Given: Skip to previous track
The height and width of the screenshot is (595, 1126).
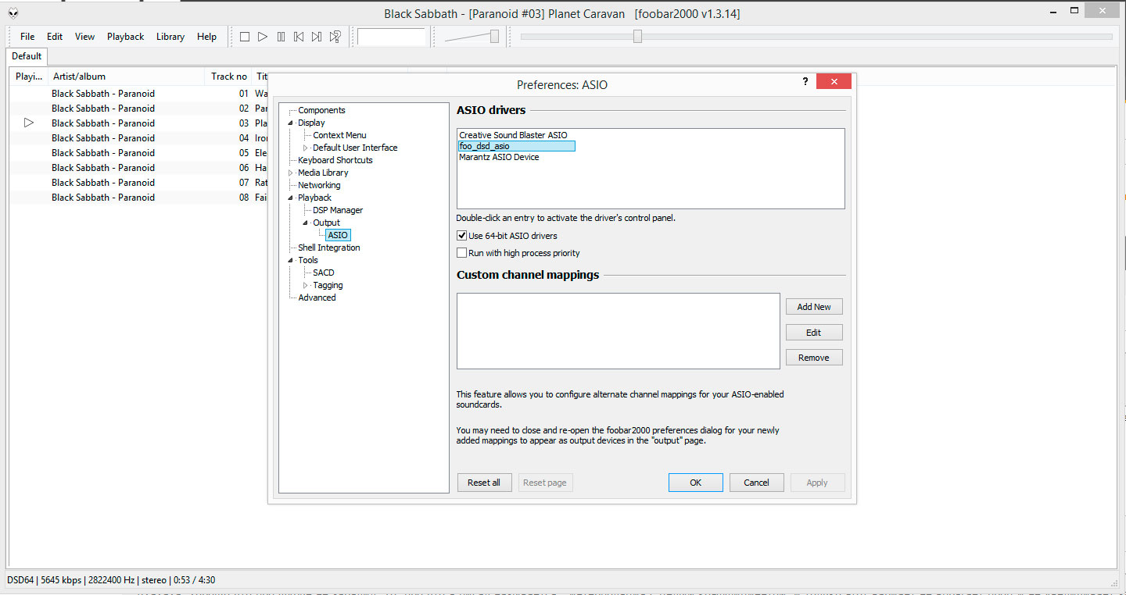Looking at the screenshot, I should [x=299, y=37].
